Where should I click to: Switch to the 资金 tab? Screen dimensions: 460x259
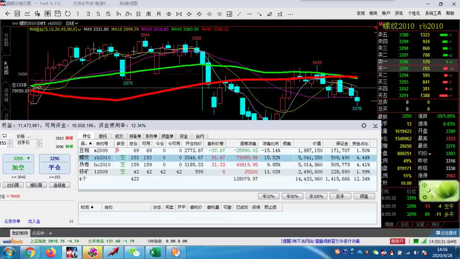pos(184,136)
